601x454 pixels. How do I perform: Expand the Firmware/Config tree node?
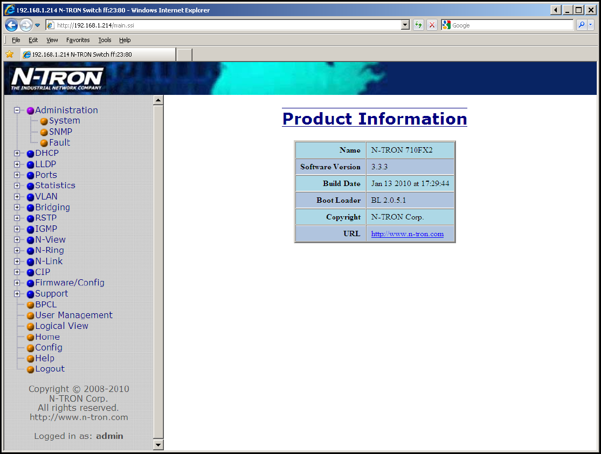(x=17, y=283)
